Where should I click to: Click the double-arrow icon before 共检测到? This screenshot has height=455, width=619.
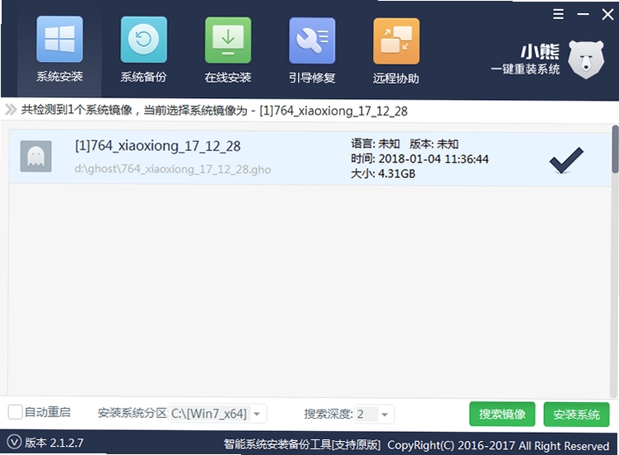[x=11, y=110]
